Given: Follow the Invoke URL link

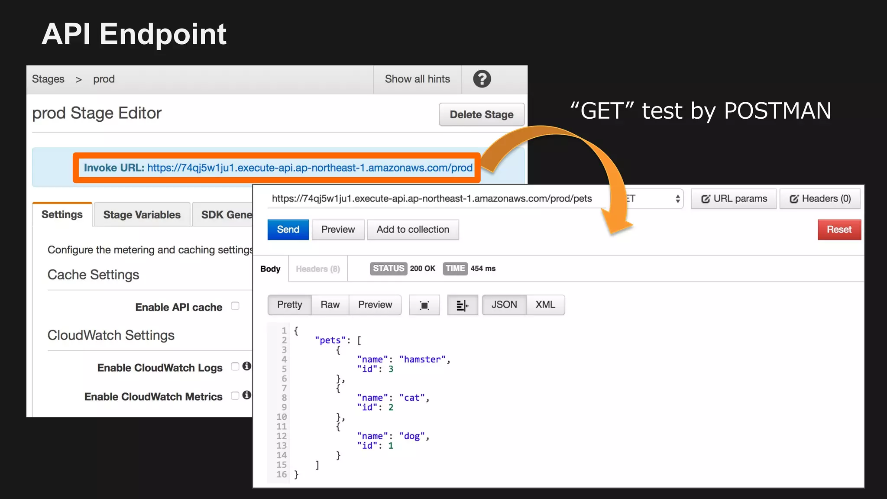Looking at the screenshot, I should pyautogui.click(x=310, y=168).
